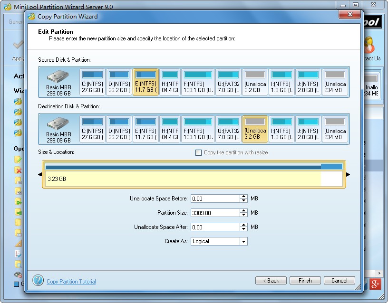This screenshot has width=388, height=303.
Task: Choose destination partition H:(NTFS) 84.4 GB
Action: [170, 129]
